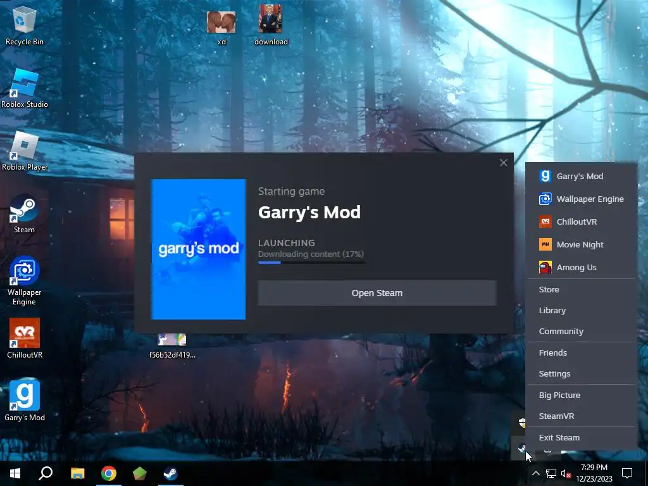
Task: Select the Wallpaper Engine desktop shortcut
Action: pos(25,282)
